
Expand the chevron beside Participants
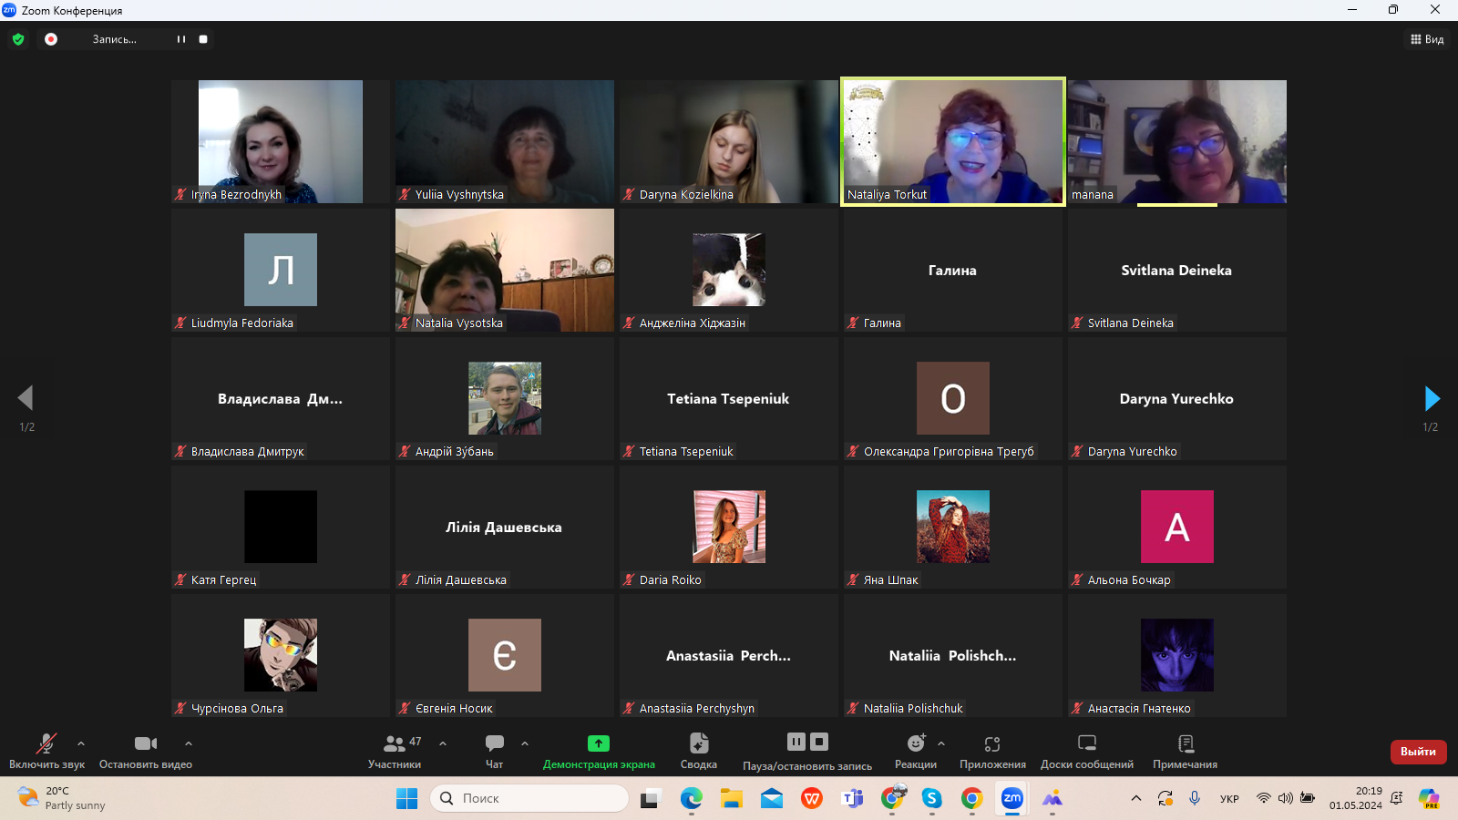(443, 743)
